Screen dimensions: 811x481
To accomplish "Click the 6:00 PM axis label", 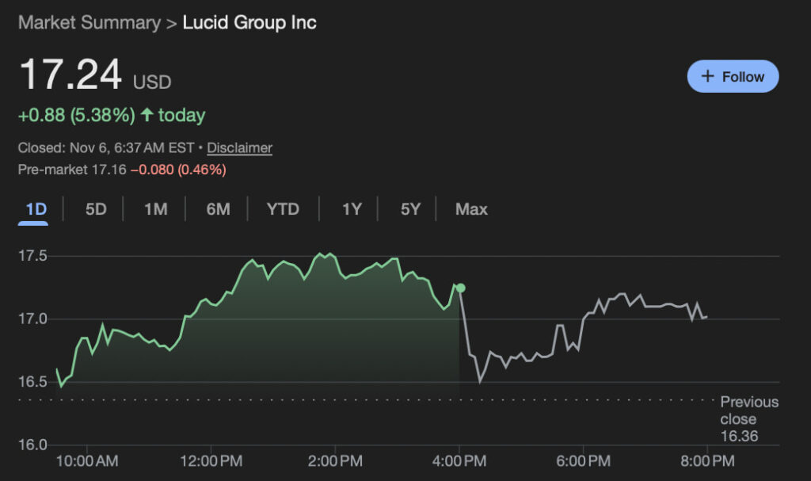I will [x=583, y=460].
